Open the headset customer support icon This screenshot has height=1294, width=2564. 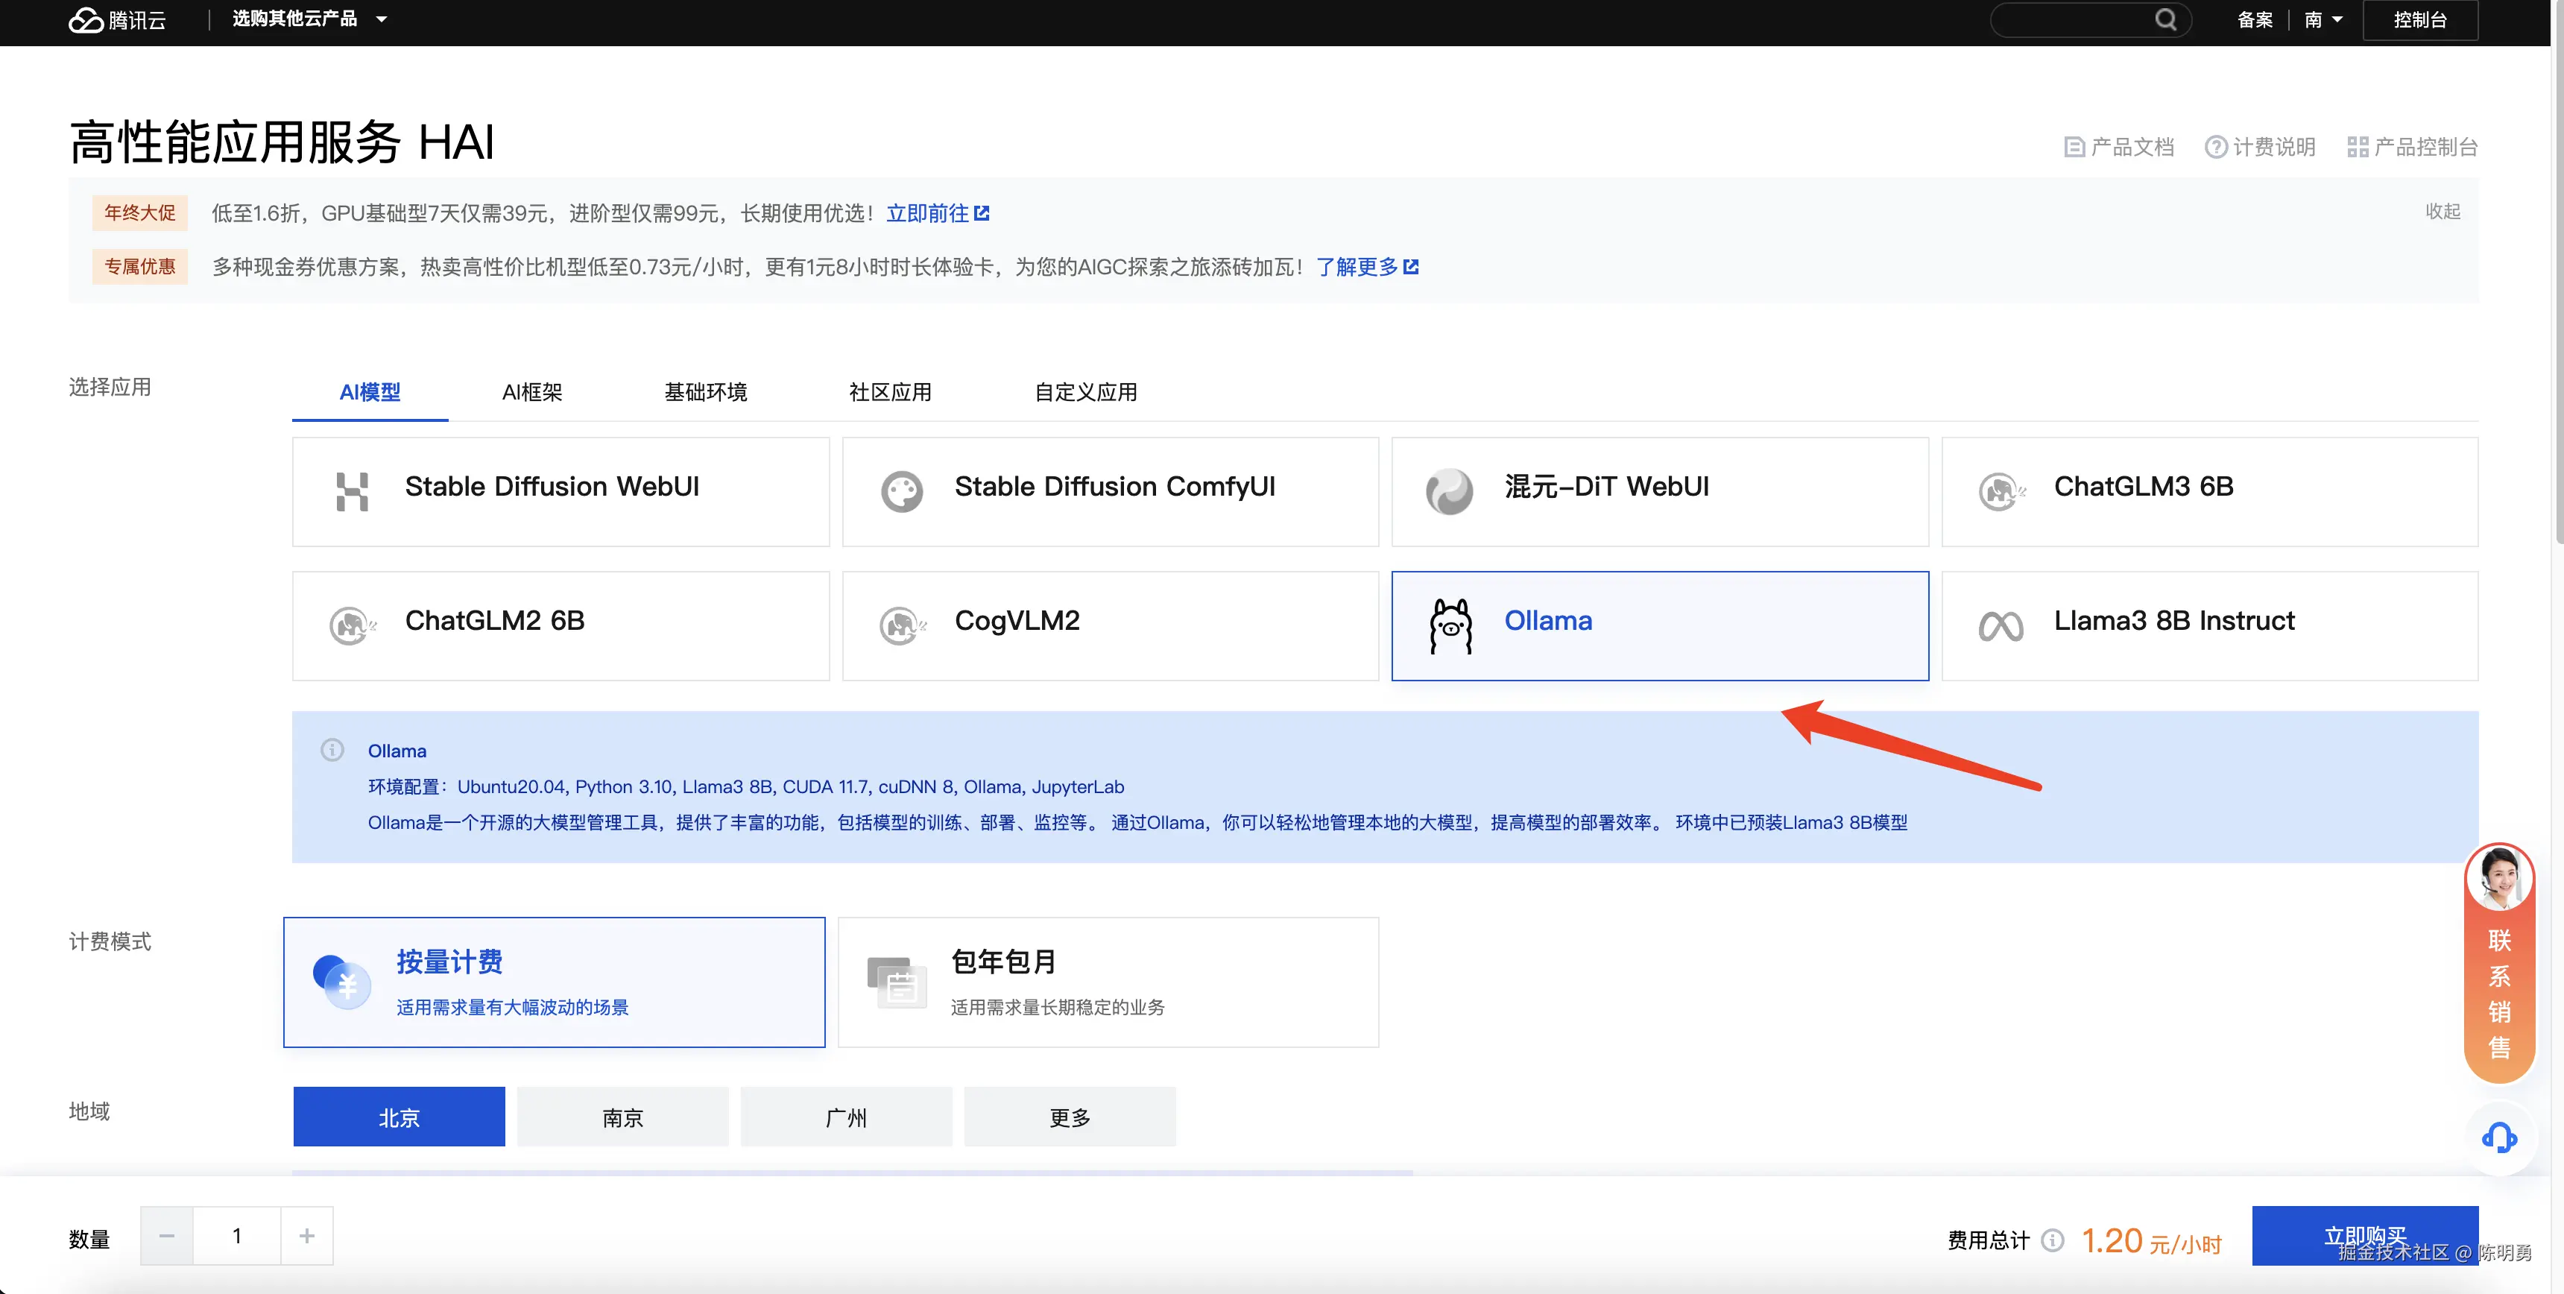2498,1137
